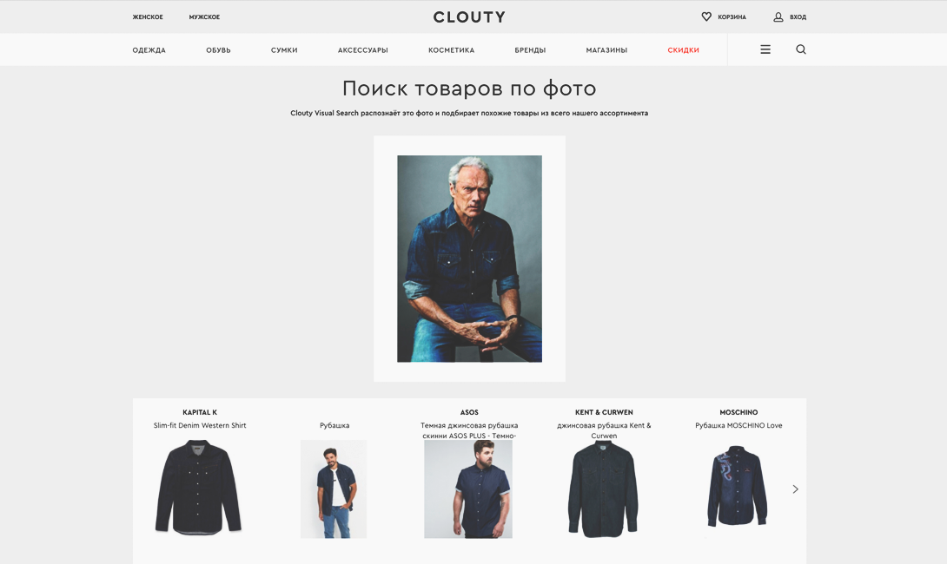947x564 pixels.
Task: Open the hamburger menu icon
Action: (x=765, y=49)
